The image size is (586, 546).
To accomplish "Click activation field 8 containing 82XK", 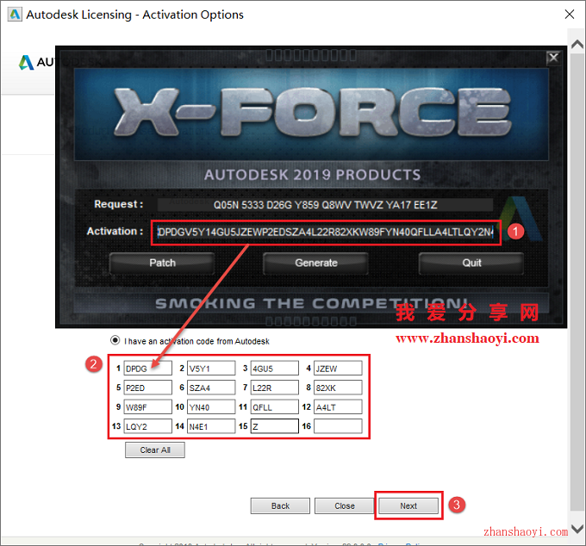I will click(338, 388).
